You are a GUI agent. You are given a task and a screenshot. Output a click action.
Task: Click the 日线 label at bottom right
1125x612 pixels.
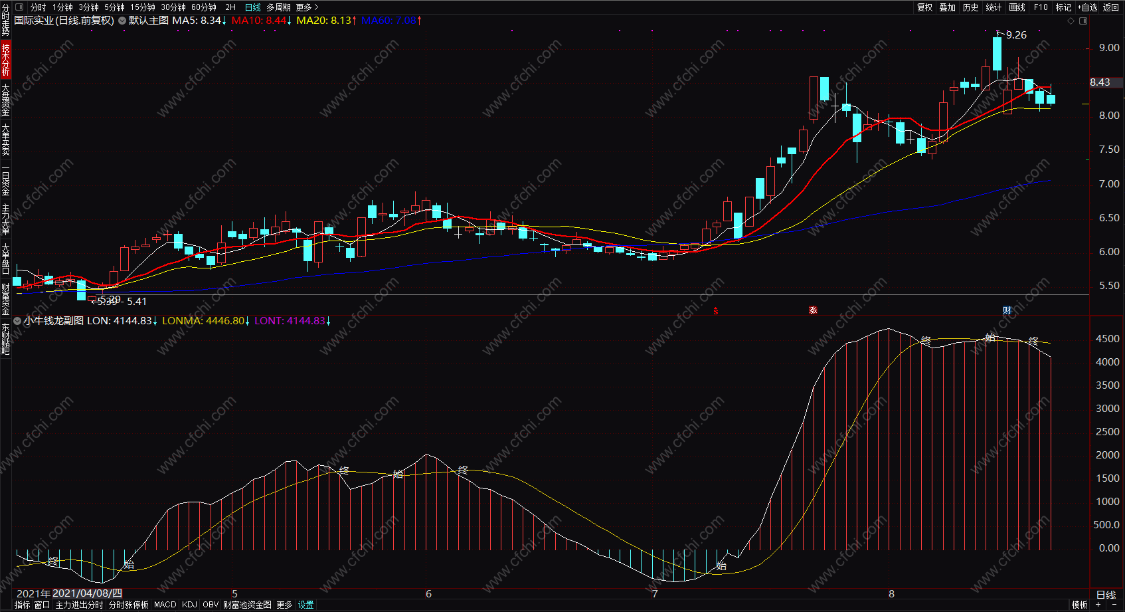click(x=1106, y=595)
